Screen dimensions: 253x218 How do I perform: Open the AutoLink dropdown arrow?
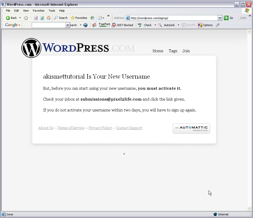[178, 25]
